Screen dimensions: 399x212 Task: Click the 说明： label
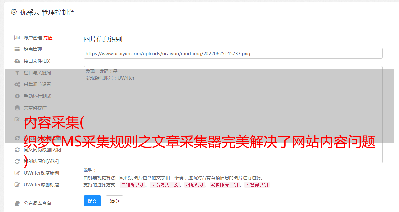(x=90, y=170)
